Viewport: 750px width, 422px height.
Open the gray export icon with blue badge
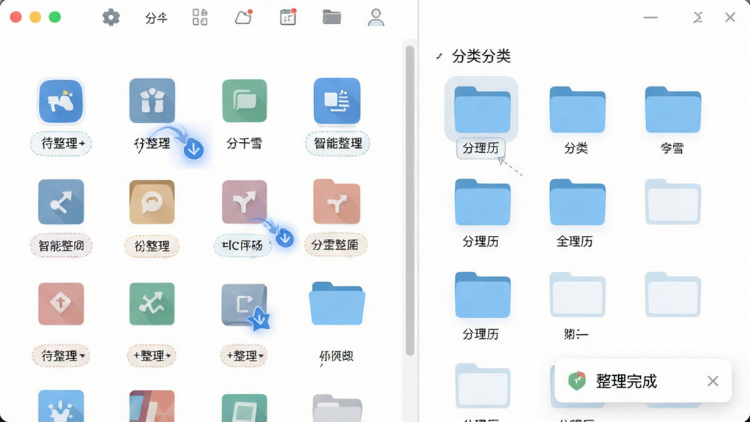coord(245,305)
